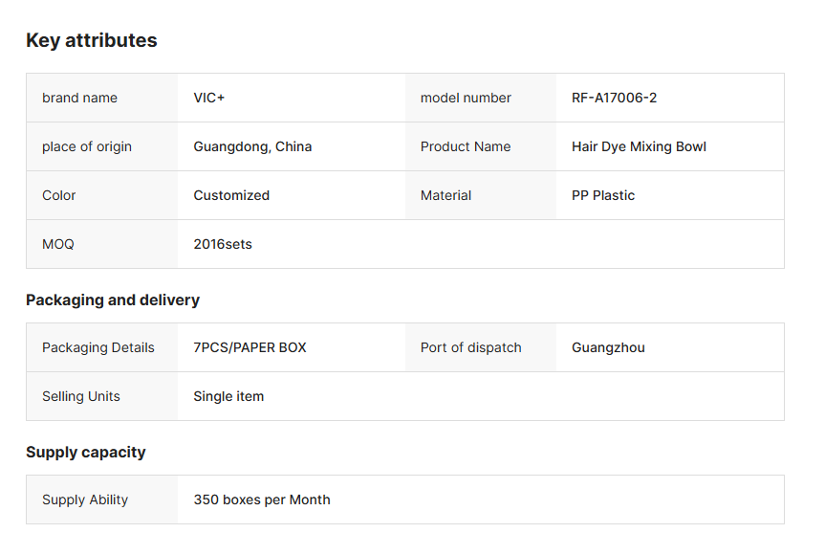This screenshot has width=825, height=533.
Task: Click the Guangdong, China origin value
Action: 252,146
